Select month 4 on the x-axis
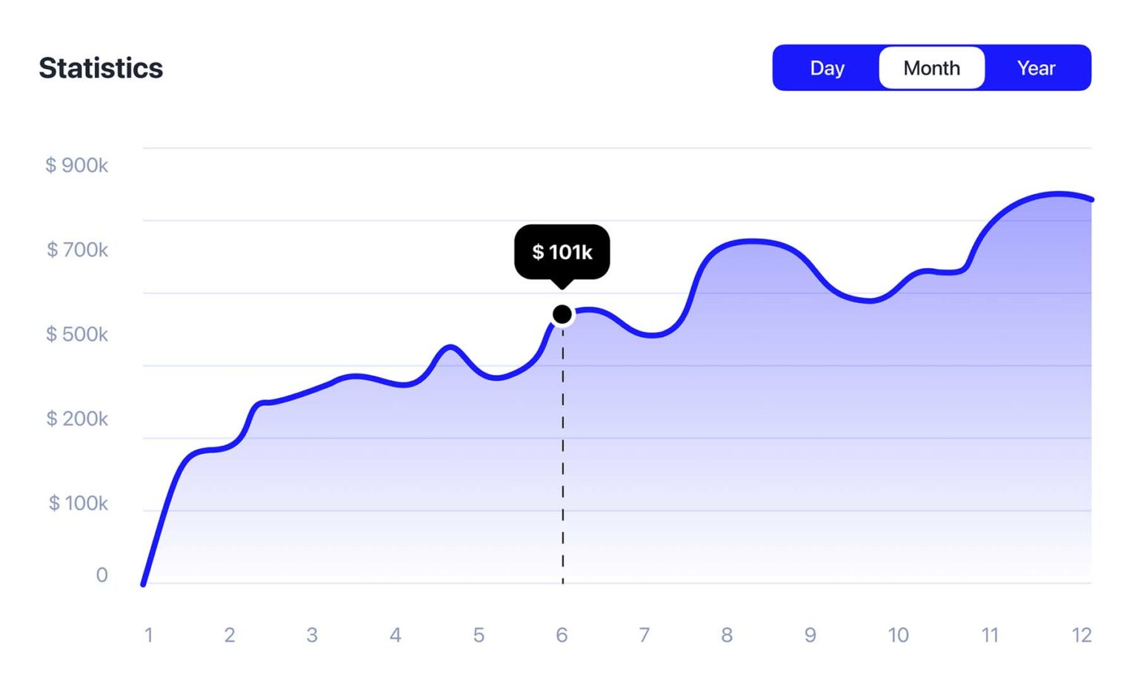 click(x=396, y=635)
